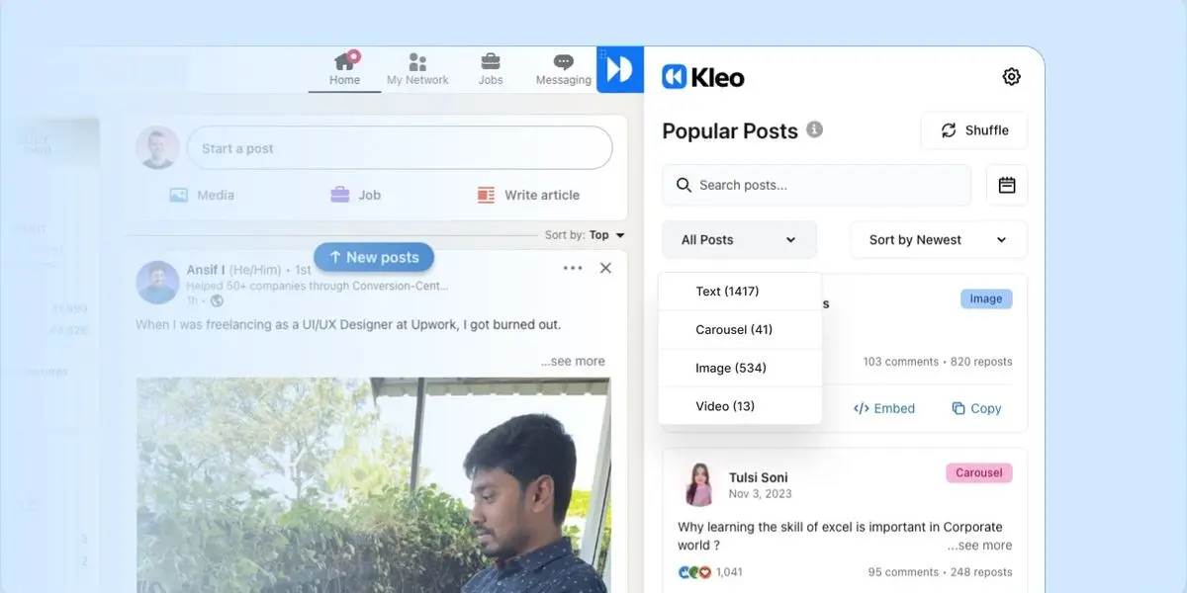Click Embed on the first post card
The height and width of the screenshot is (593, 1187).
point(884,408)
